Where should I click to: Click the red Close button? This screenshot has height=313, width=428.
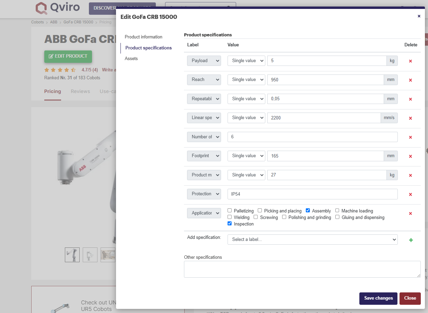pos(410,298)
